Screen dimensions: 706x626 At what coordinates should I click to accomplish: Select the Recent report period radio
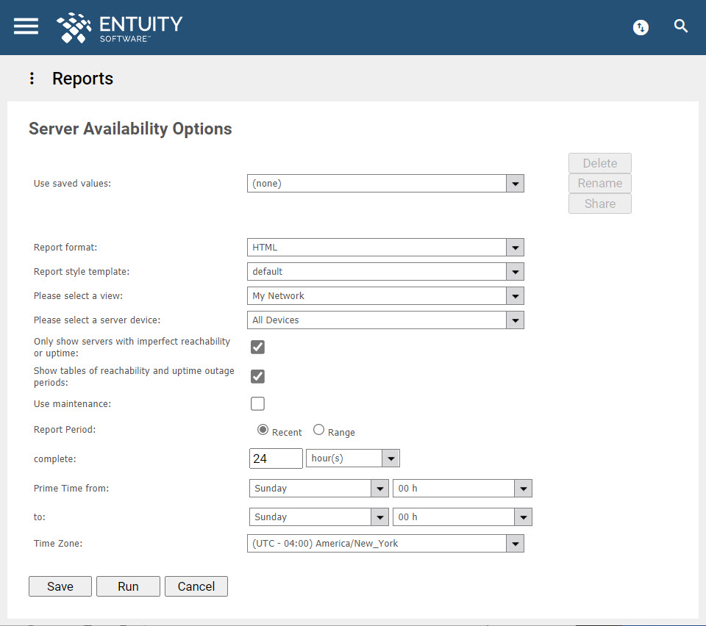click(x=263, y=430)
